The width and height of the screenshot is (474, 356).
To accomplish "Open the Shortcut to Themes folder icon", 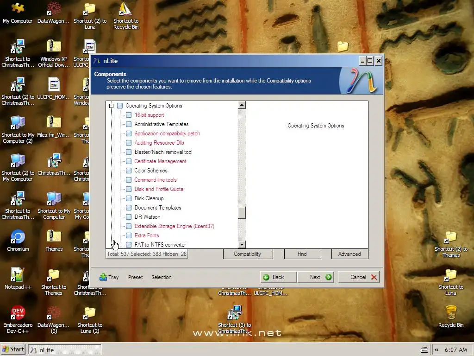I will point(54,281).
